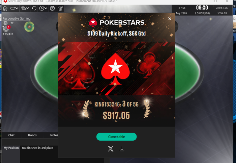Open the challenges target icon with alert
The image size is (236, 163).
[6, 28]
